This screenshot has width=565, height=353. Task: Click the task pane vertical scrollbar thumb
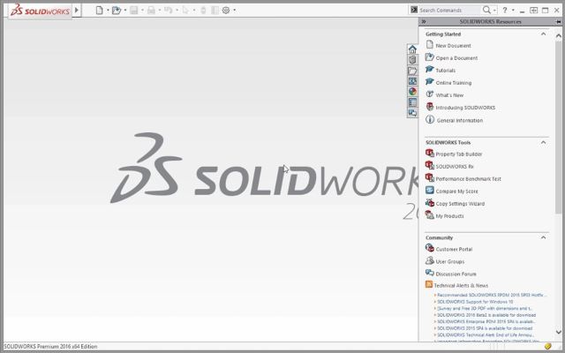tap(559, 127)
